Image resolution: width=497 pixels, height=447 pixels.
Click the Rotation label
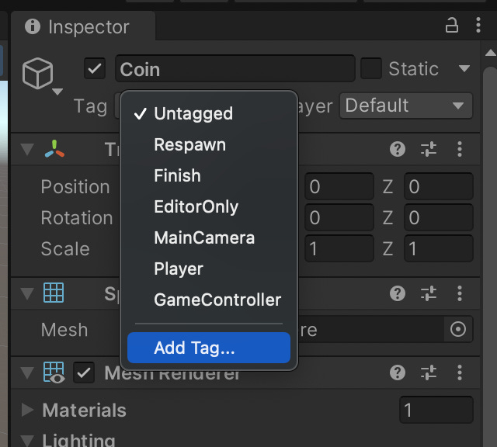click(77, 217)
